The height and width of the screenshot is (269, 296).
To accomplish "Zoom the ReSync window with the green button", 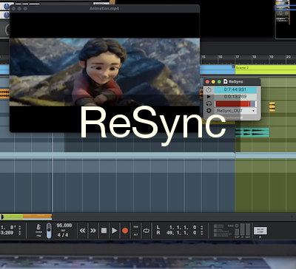I will coord(219,82).
